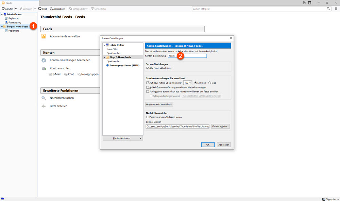Open the hamburger application menu
The image size is (340, 201).
coord(336,9)
